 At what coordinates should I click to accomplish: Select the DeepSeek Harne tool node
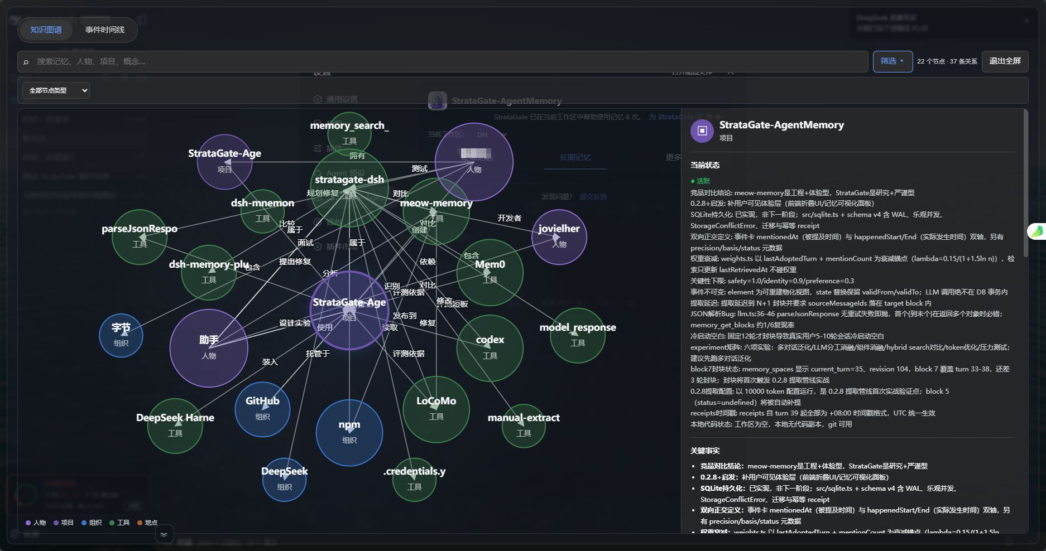coord(175,426)
